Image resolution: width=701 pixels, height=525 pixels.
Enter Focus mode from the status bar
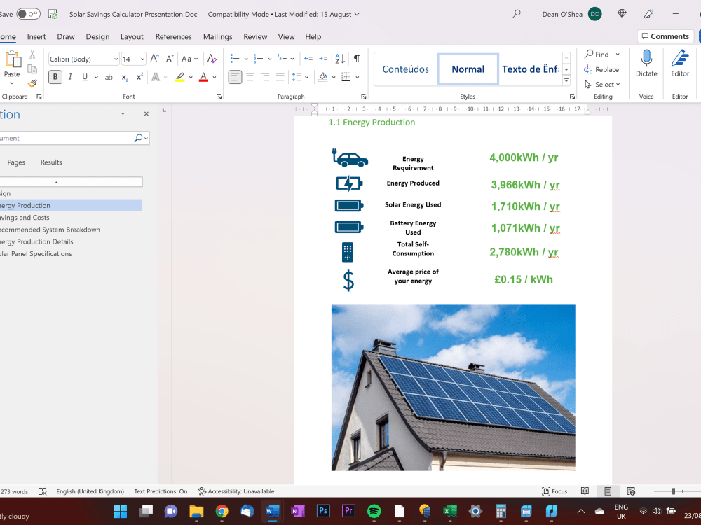click(555, 491)
